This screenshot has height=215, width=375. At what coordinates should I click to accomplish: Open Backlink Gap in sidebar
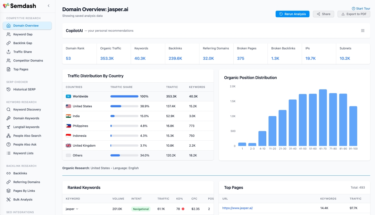27,43
